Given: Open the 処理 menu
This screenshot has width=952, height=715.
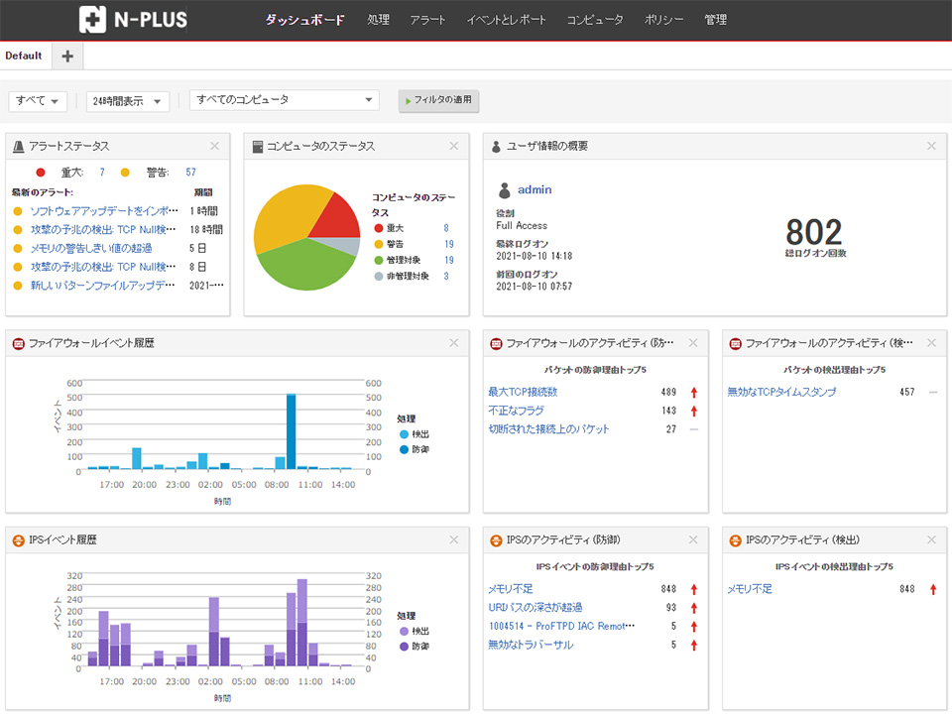Looking at the screenshot, I should tap(378, 20).
